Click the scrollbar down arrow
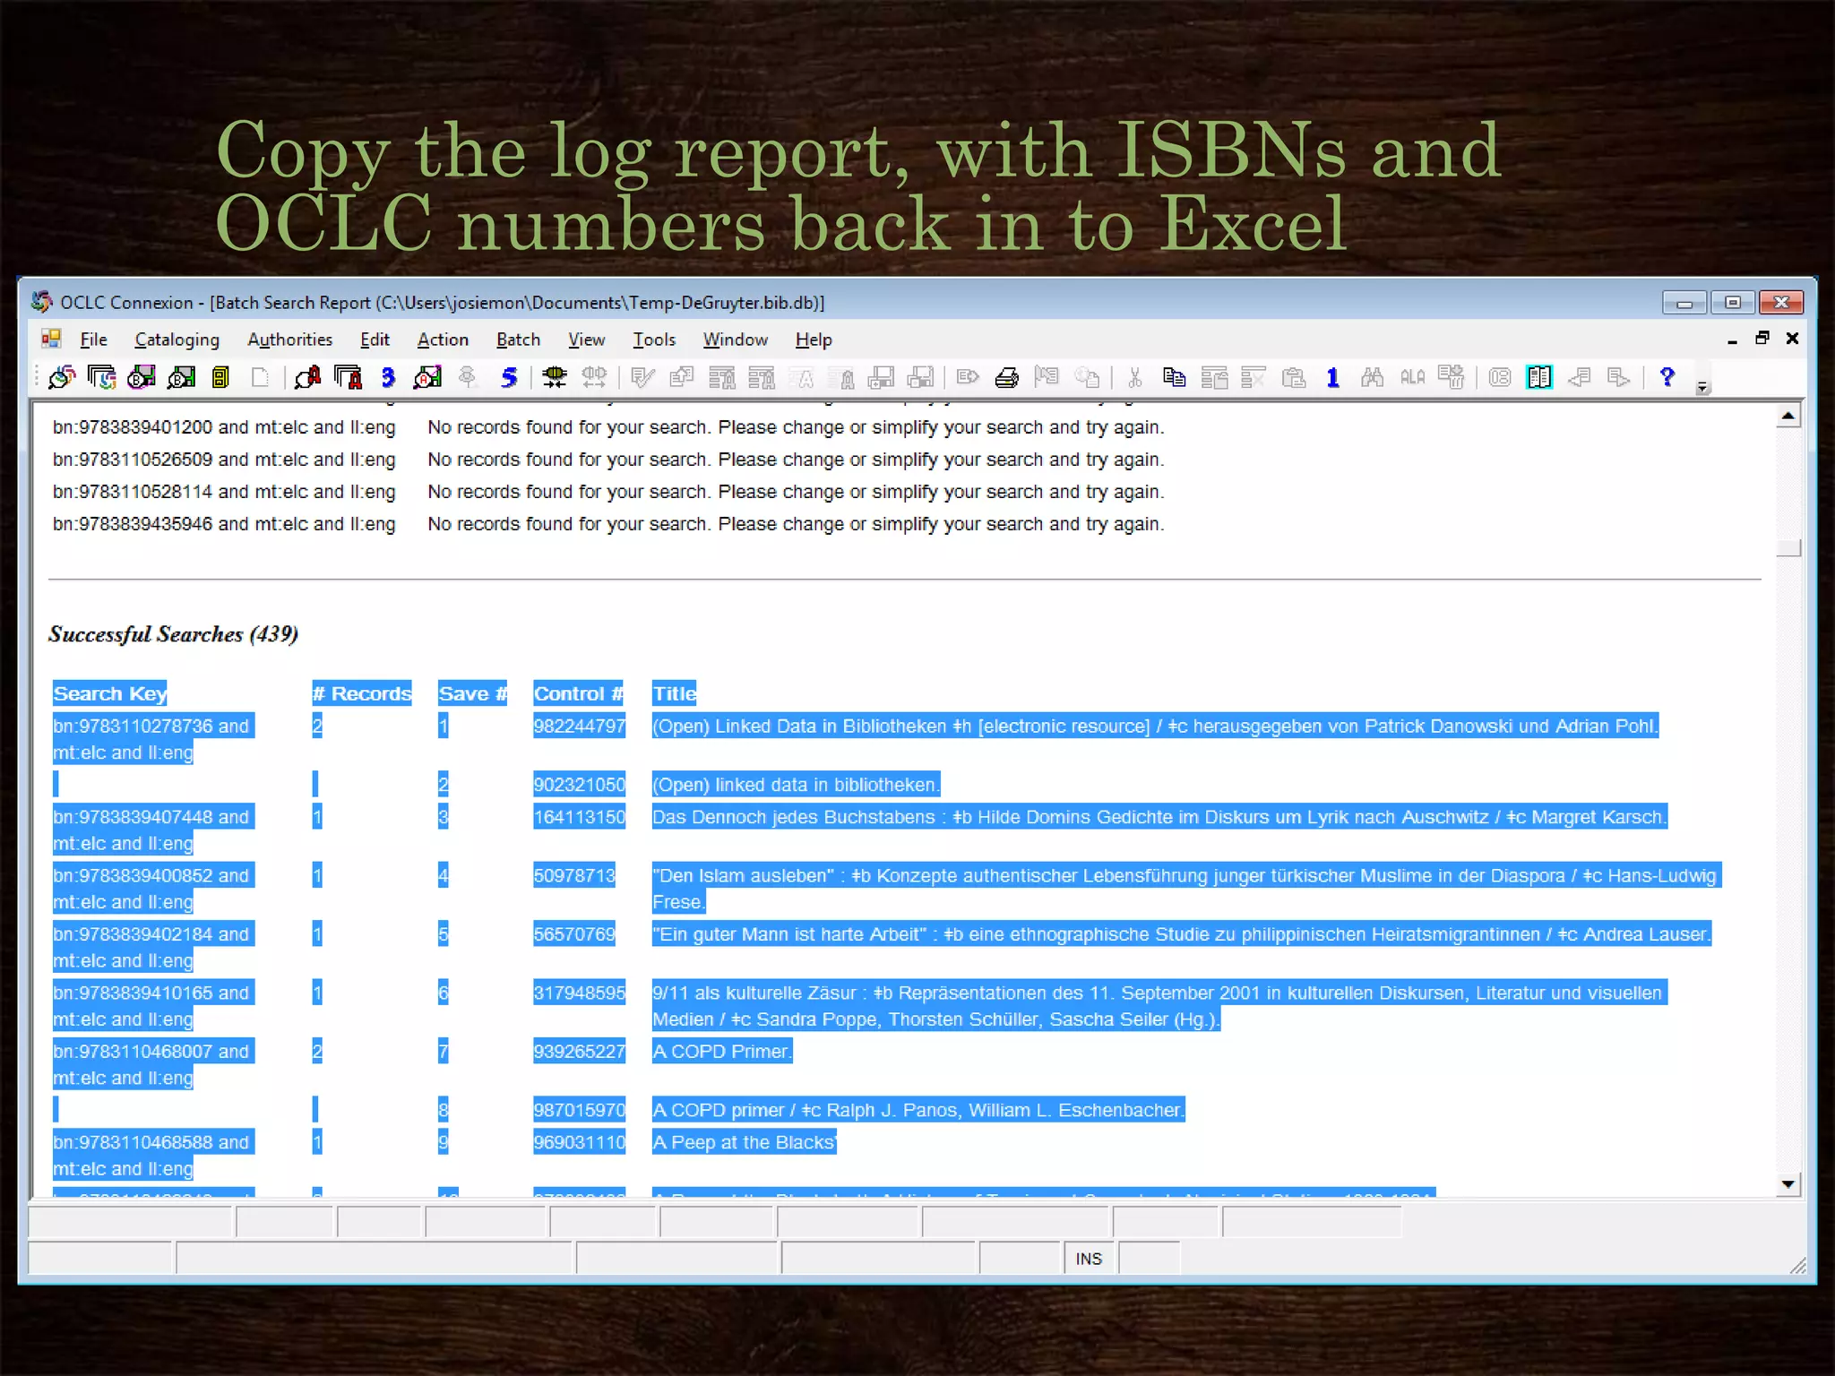Screen dimensions: 1835x1376 pyautogui.click(x=1788, y=1184)
